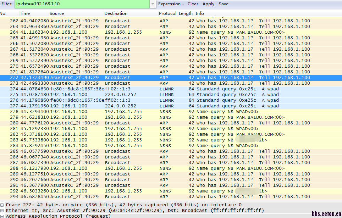Sort by the Info column header
This screenshot has height=218, width=342.
click(x=268, y=13)
